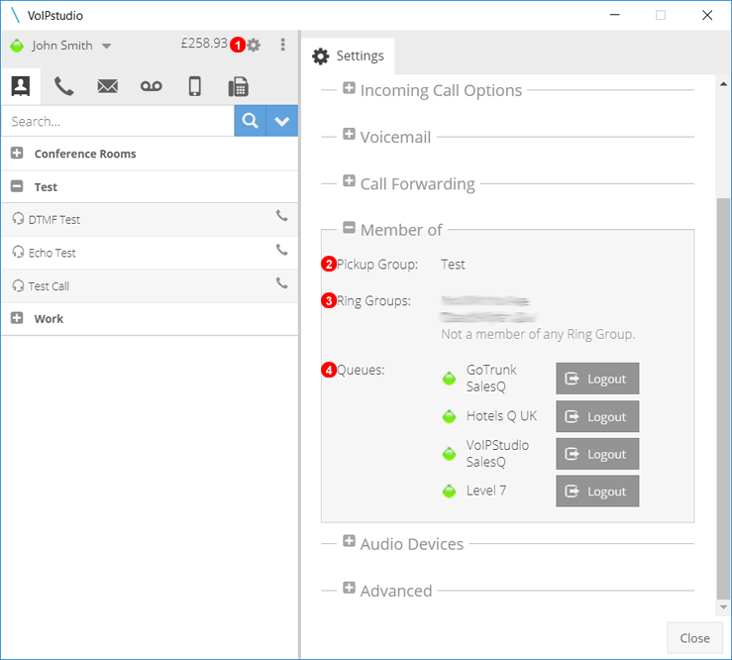Click the headset icon beside Echo Test
Viewport: 732px width, 660px height.
click(18, 253)
